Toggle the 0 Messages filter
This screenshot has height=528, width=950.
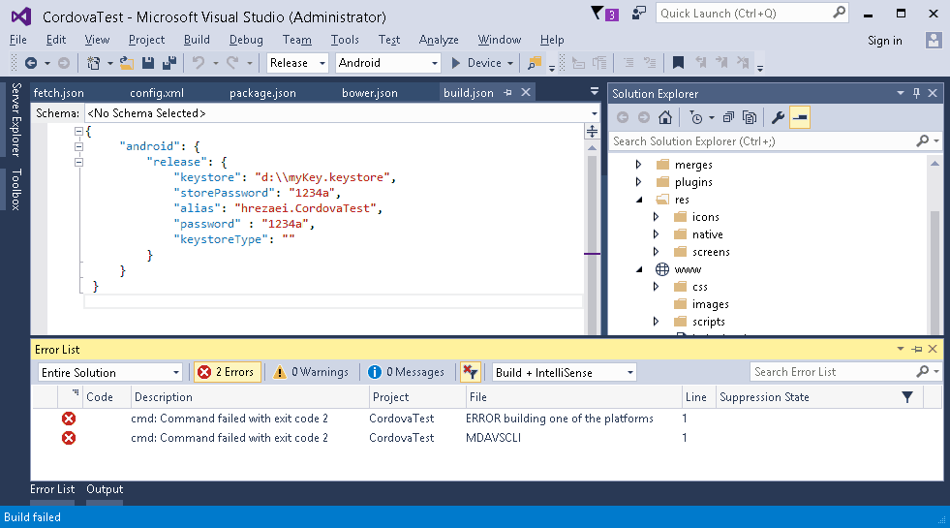[407, 372]
